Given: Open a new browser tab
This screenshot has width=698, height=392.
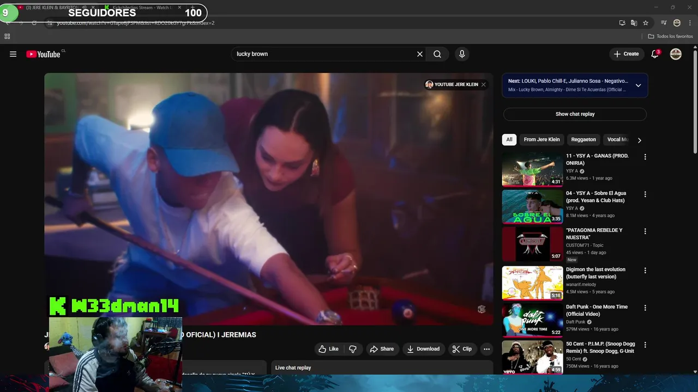Looking at the screenshot, I should point(192,8).
